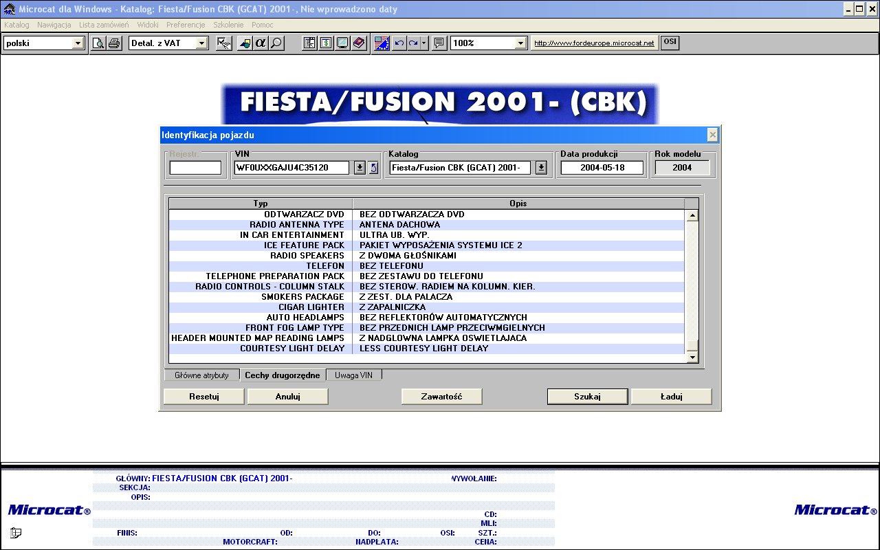Select the COURTESY LIGHT DELAY row

(427, 349)
